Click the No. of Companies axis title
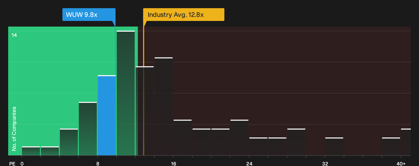The image size is (419, 166). (14, 128)
